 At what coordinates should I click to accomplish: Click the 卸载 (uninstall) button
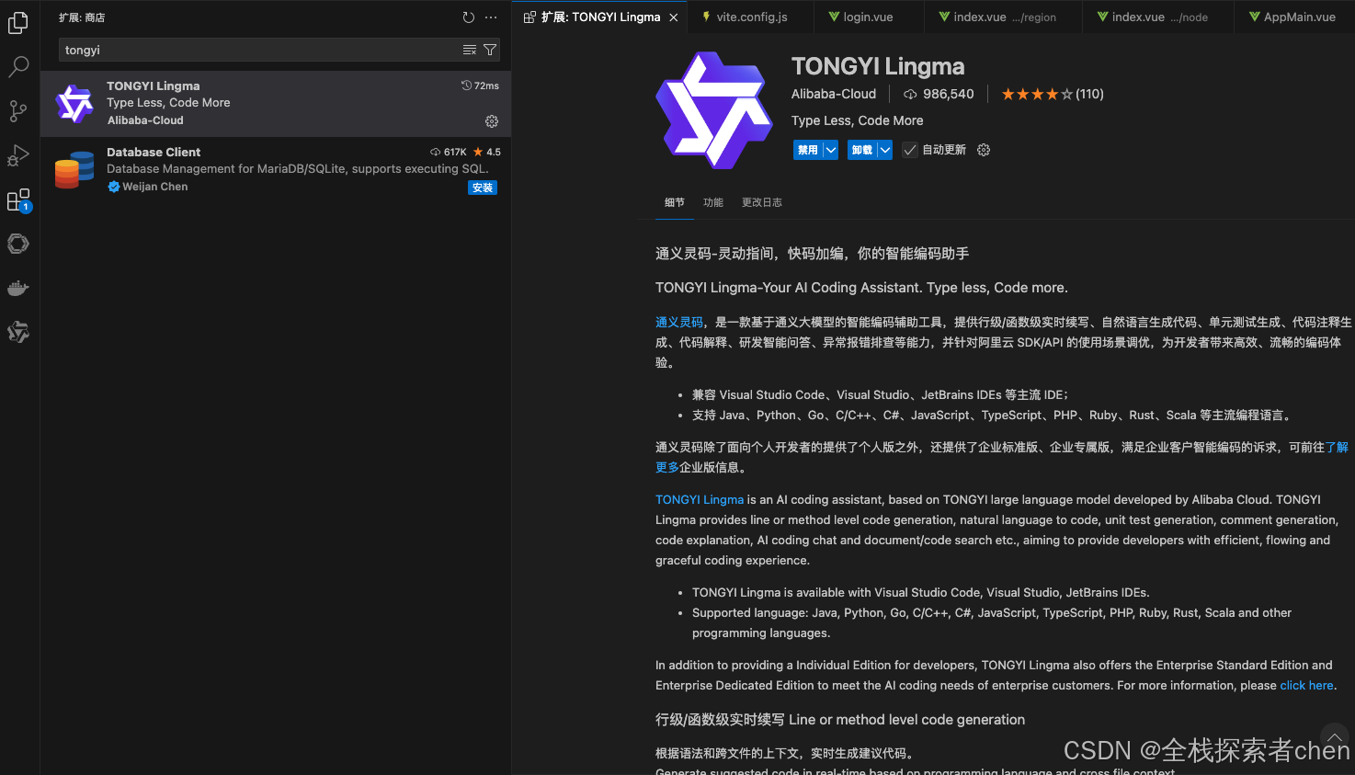[862, 150]
